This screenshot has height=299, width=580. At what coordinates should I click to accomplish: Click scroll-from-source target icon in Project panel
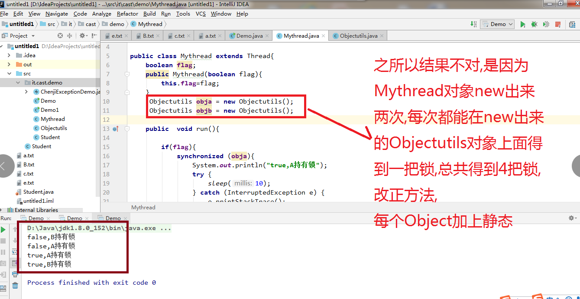(x=61, y=36)
